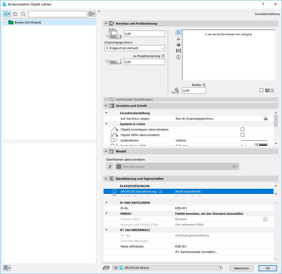Click the layer stack icon beside ARCHICAD-Ebene
Screen dimensions: 282x274
[x=106, y=268]
